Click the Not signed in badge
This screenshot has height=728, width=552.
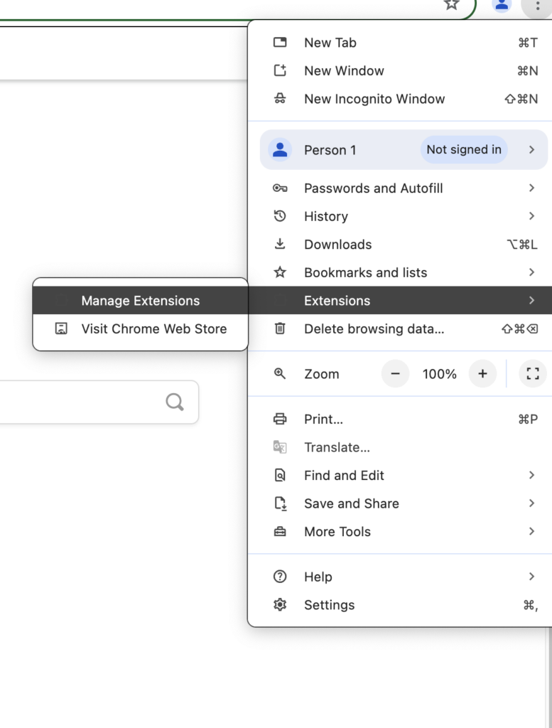(464, 149)
